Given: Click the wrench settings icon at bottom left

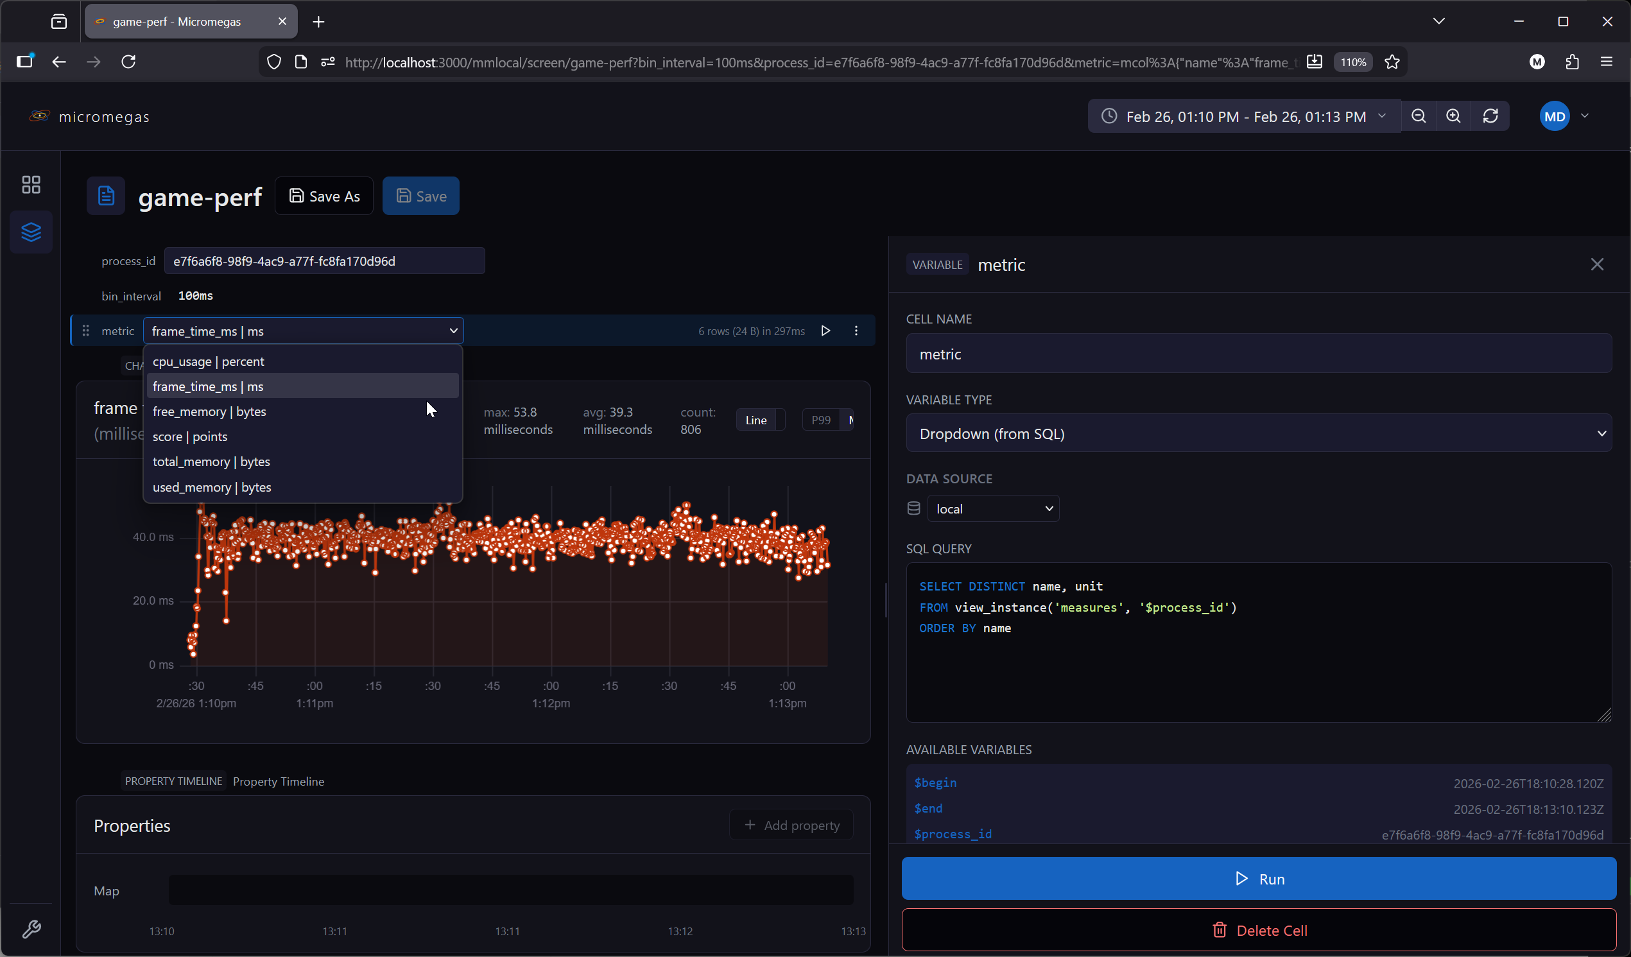Looking at the screenshot, I should tap(31, 929).
